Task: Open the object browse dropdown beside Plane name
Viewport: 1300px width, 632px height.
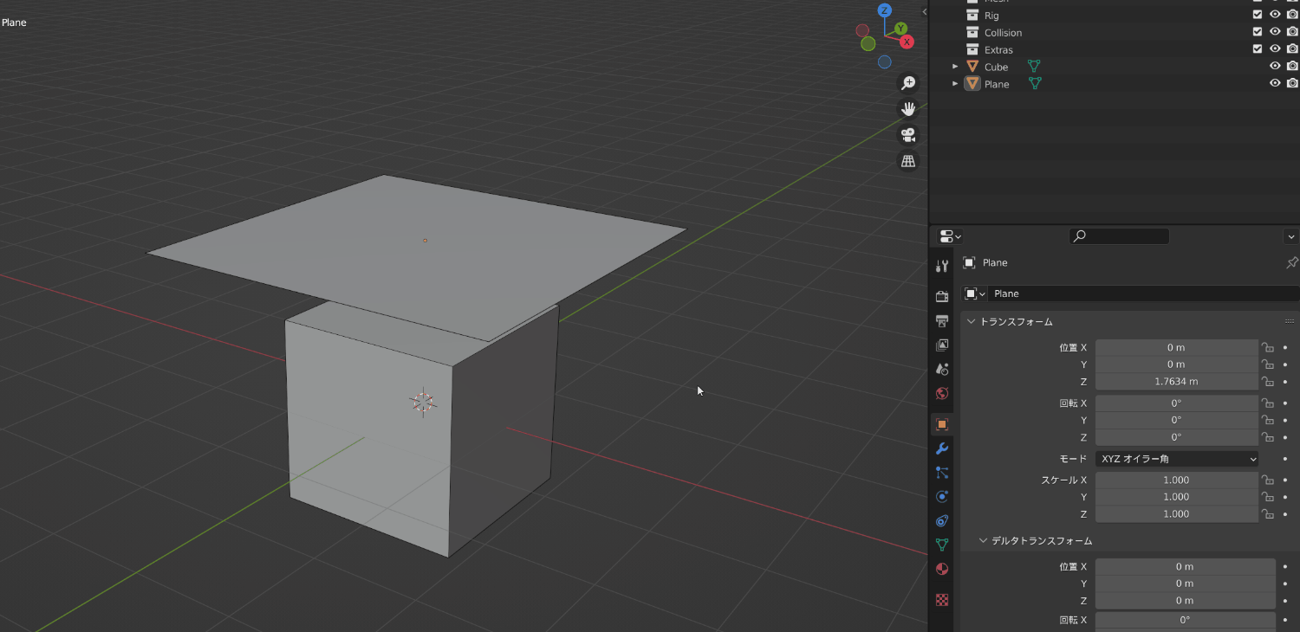Action: pos(974,293)
